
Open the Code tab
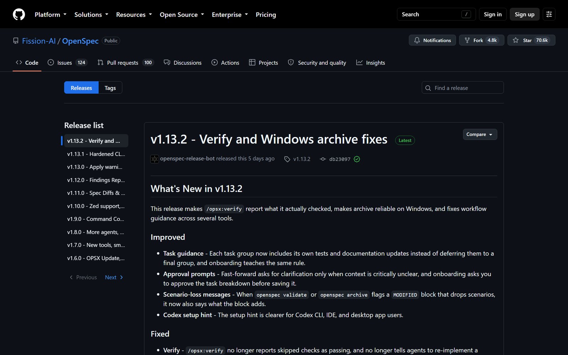(x=27, y=62)
